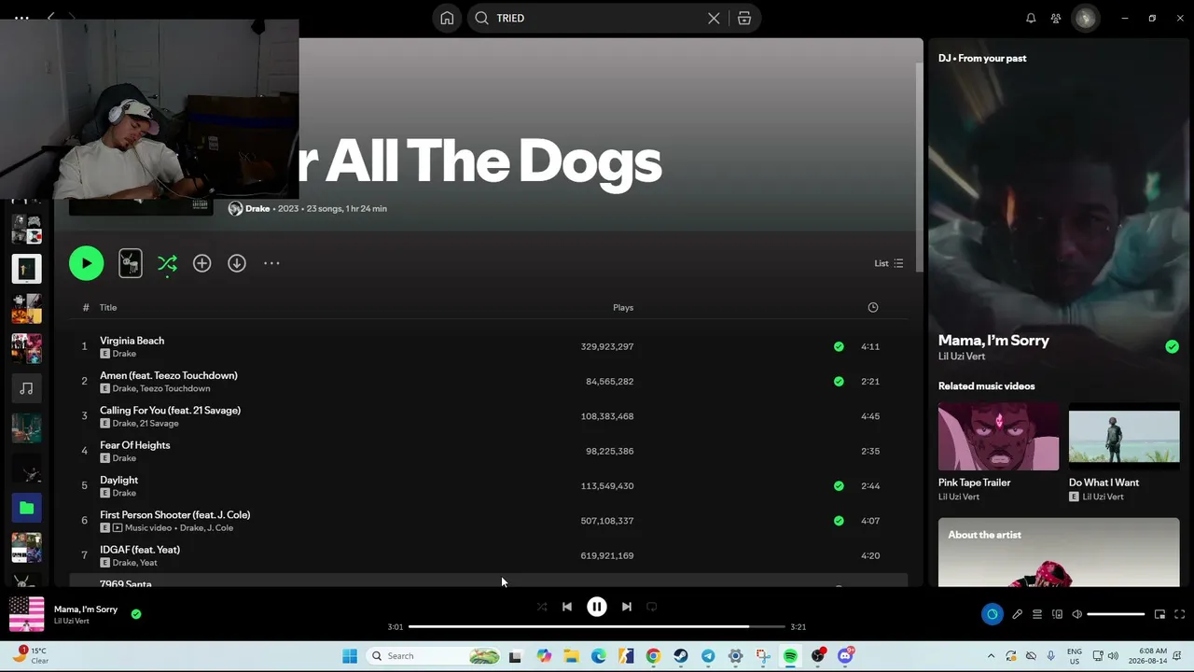Image resolution: width=1194 pixels, height=672 pixels.
Task: Sort tracks by the Plays column header
Action: coord(623,307)
